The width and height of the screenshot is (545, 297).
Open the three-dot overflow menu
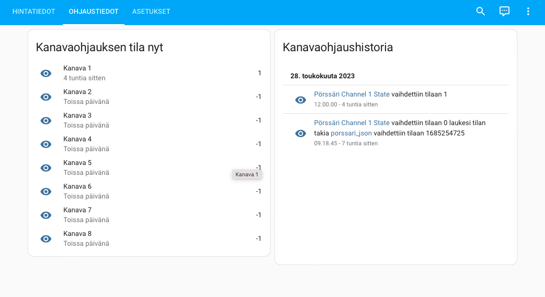click(x=528, y=11)
